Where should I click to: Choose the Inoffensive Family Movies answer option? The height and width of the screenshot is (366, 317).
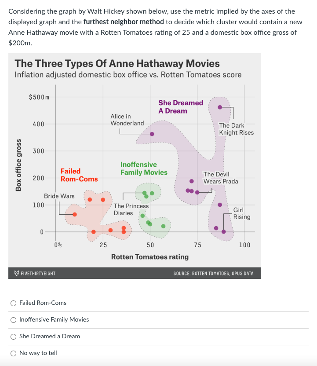[13, 319]
